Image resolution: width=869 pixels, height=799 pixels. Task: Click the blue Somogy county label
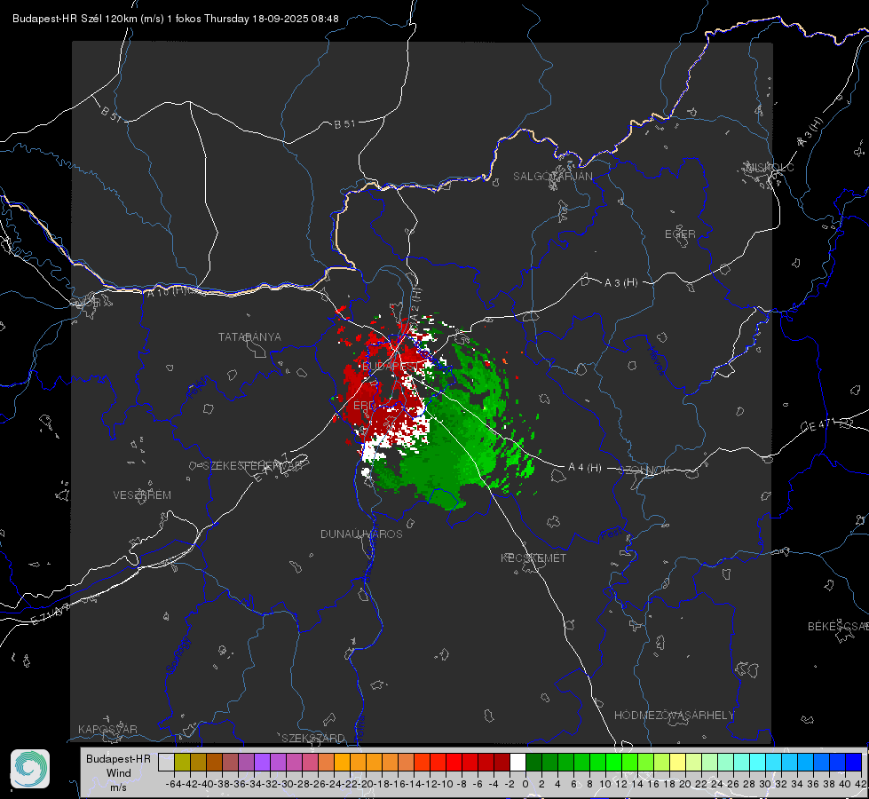(x=178, y=655)
